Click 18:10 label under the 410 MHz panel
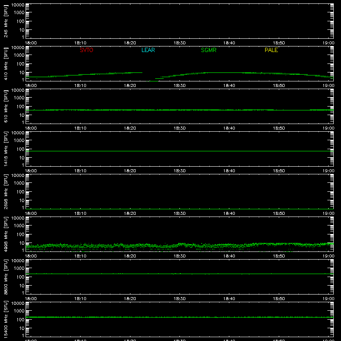Screen dimensions: 341x341 tap(80, 86)
